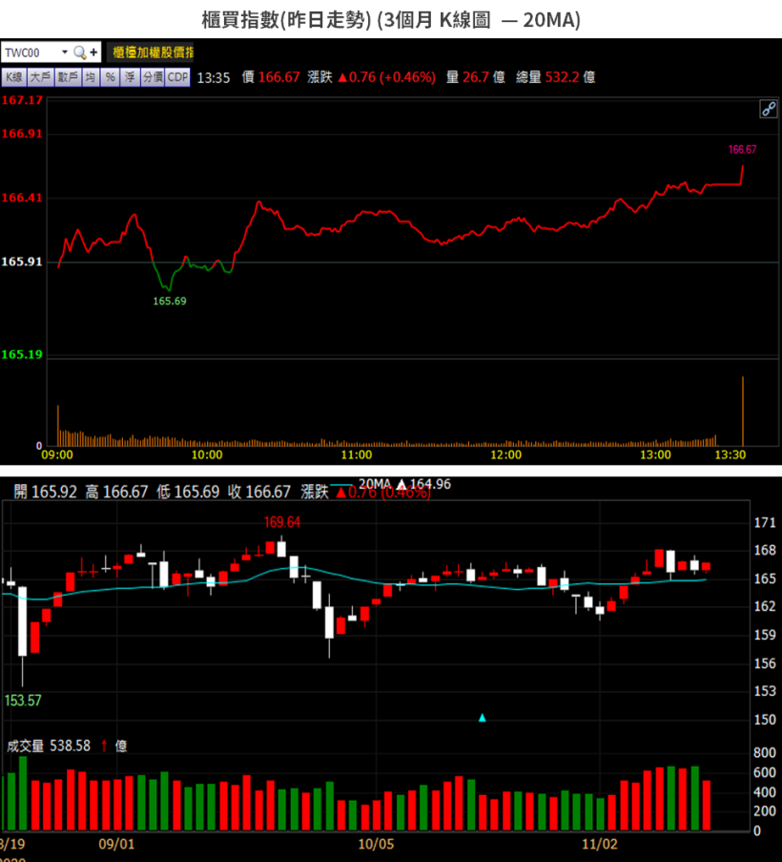The width and height of the screenshot is (782, 862).
Task: Enable the 均 average line button
Action: 90,77
